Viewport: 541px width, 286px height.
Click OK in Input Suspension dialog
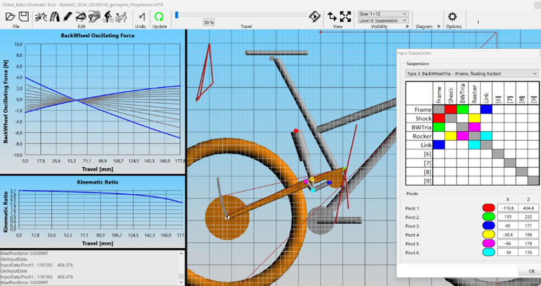[531, 270]
